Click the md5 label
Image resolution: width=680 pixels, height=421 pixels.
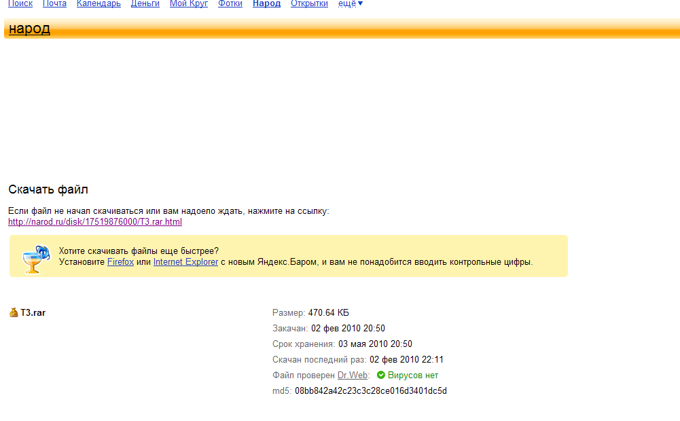click(282, 391)
